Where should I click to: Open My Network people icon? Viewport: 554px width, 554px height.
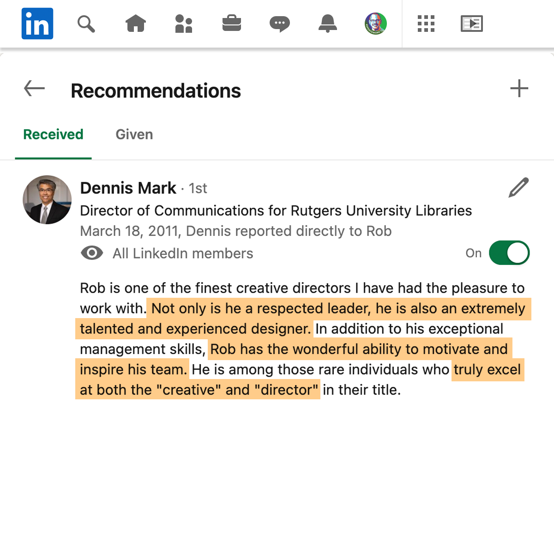tap(184, 24)
